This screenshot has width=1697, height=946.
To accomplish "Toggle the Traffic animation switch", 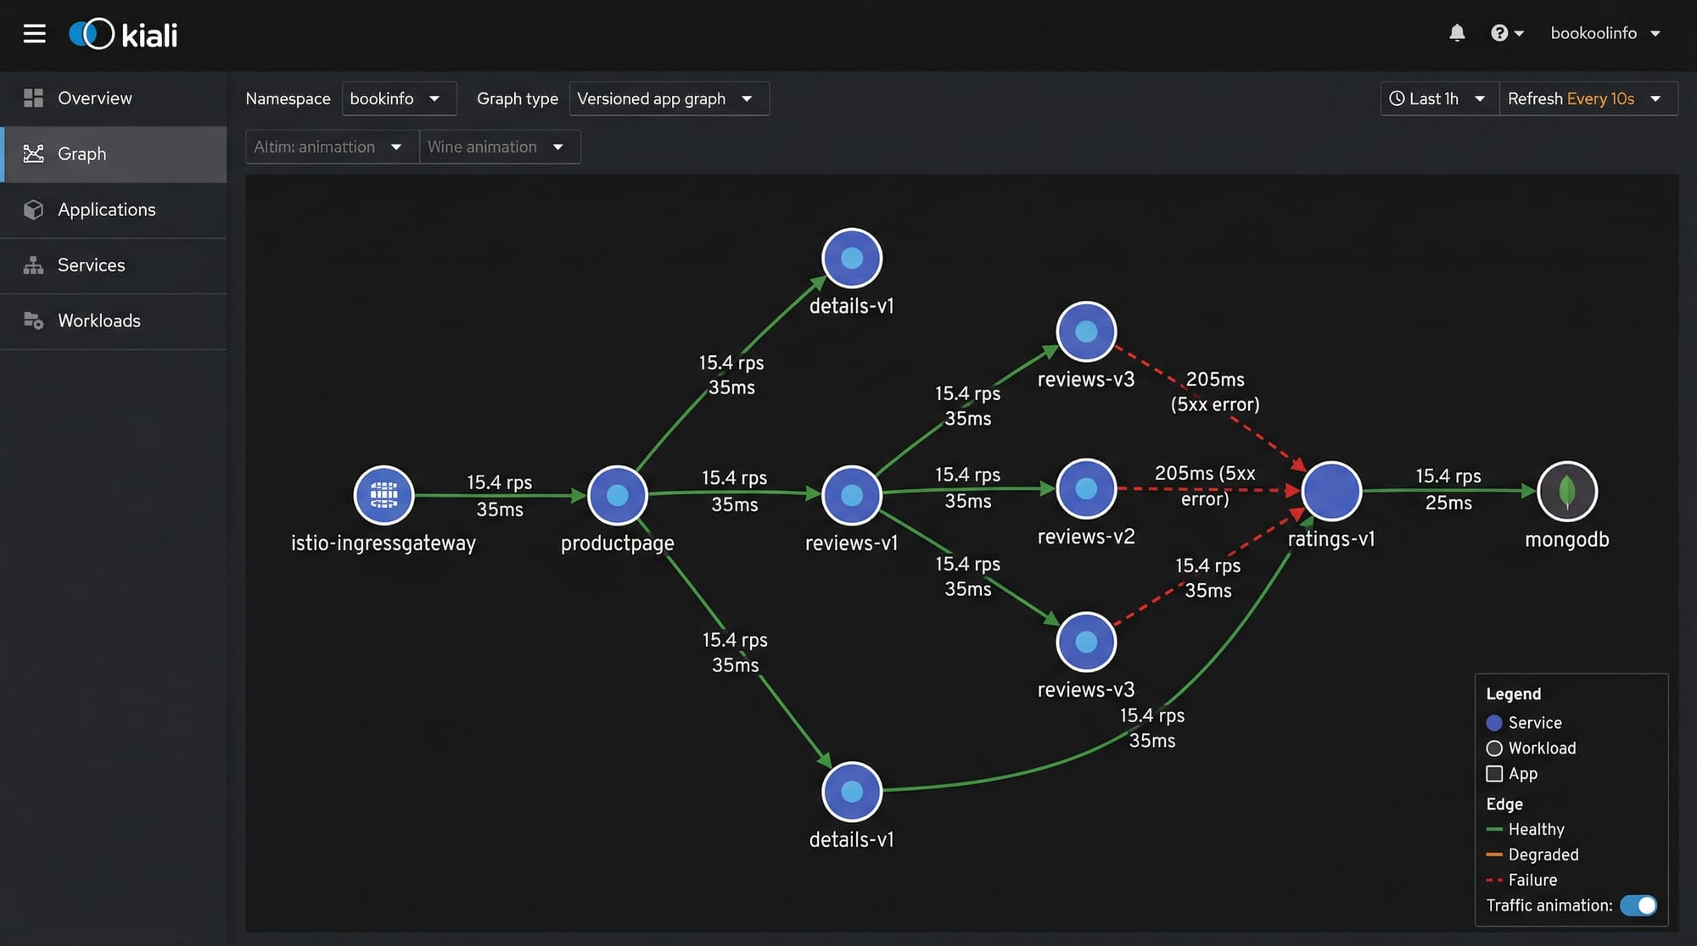I will 1638,905.
